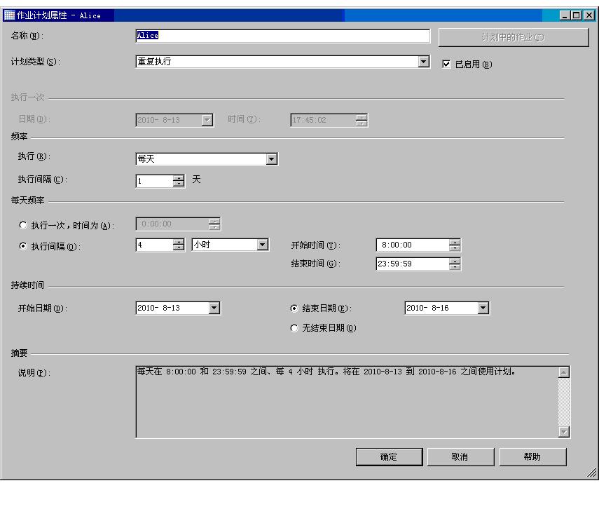The image size is (599, 516).
Task: Click the 确定 button
Action: [x=389, y=456]
